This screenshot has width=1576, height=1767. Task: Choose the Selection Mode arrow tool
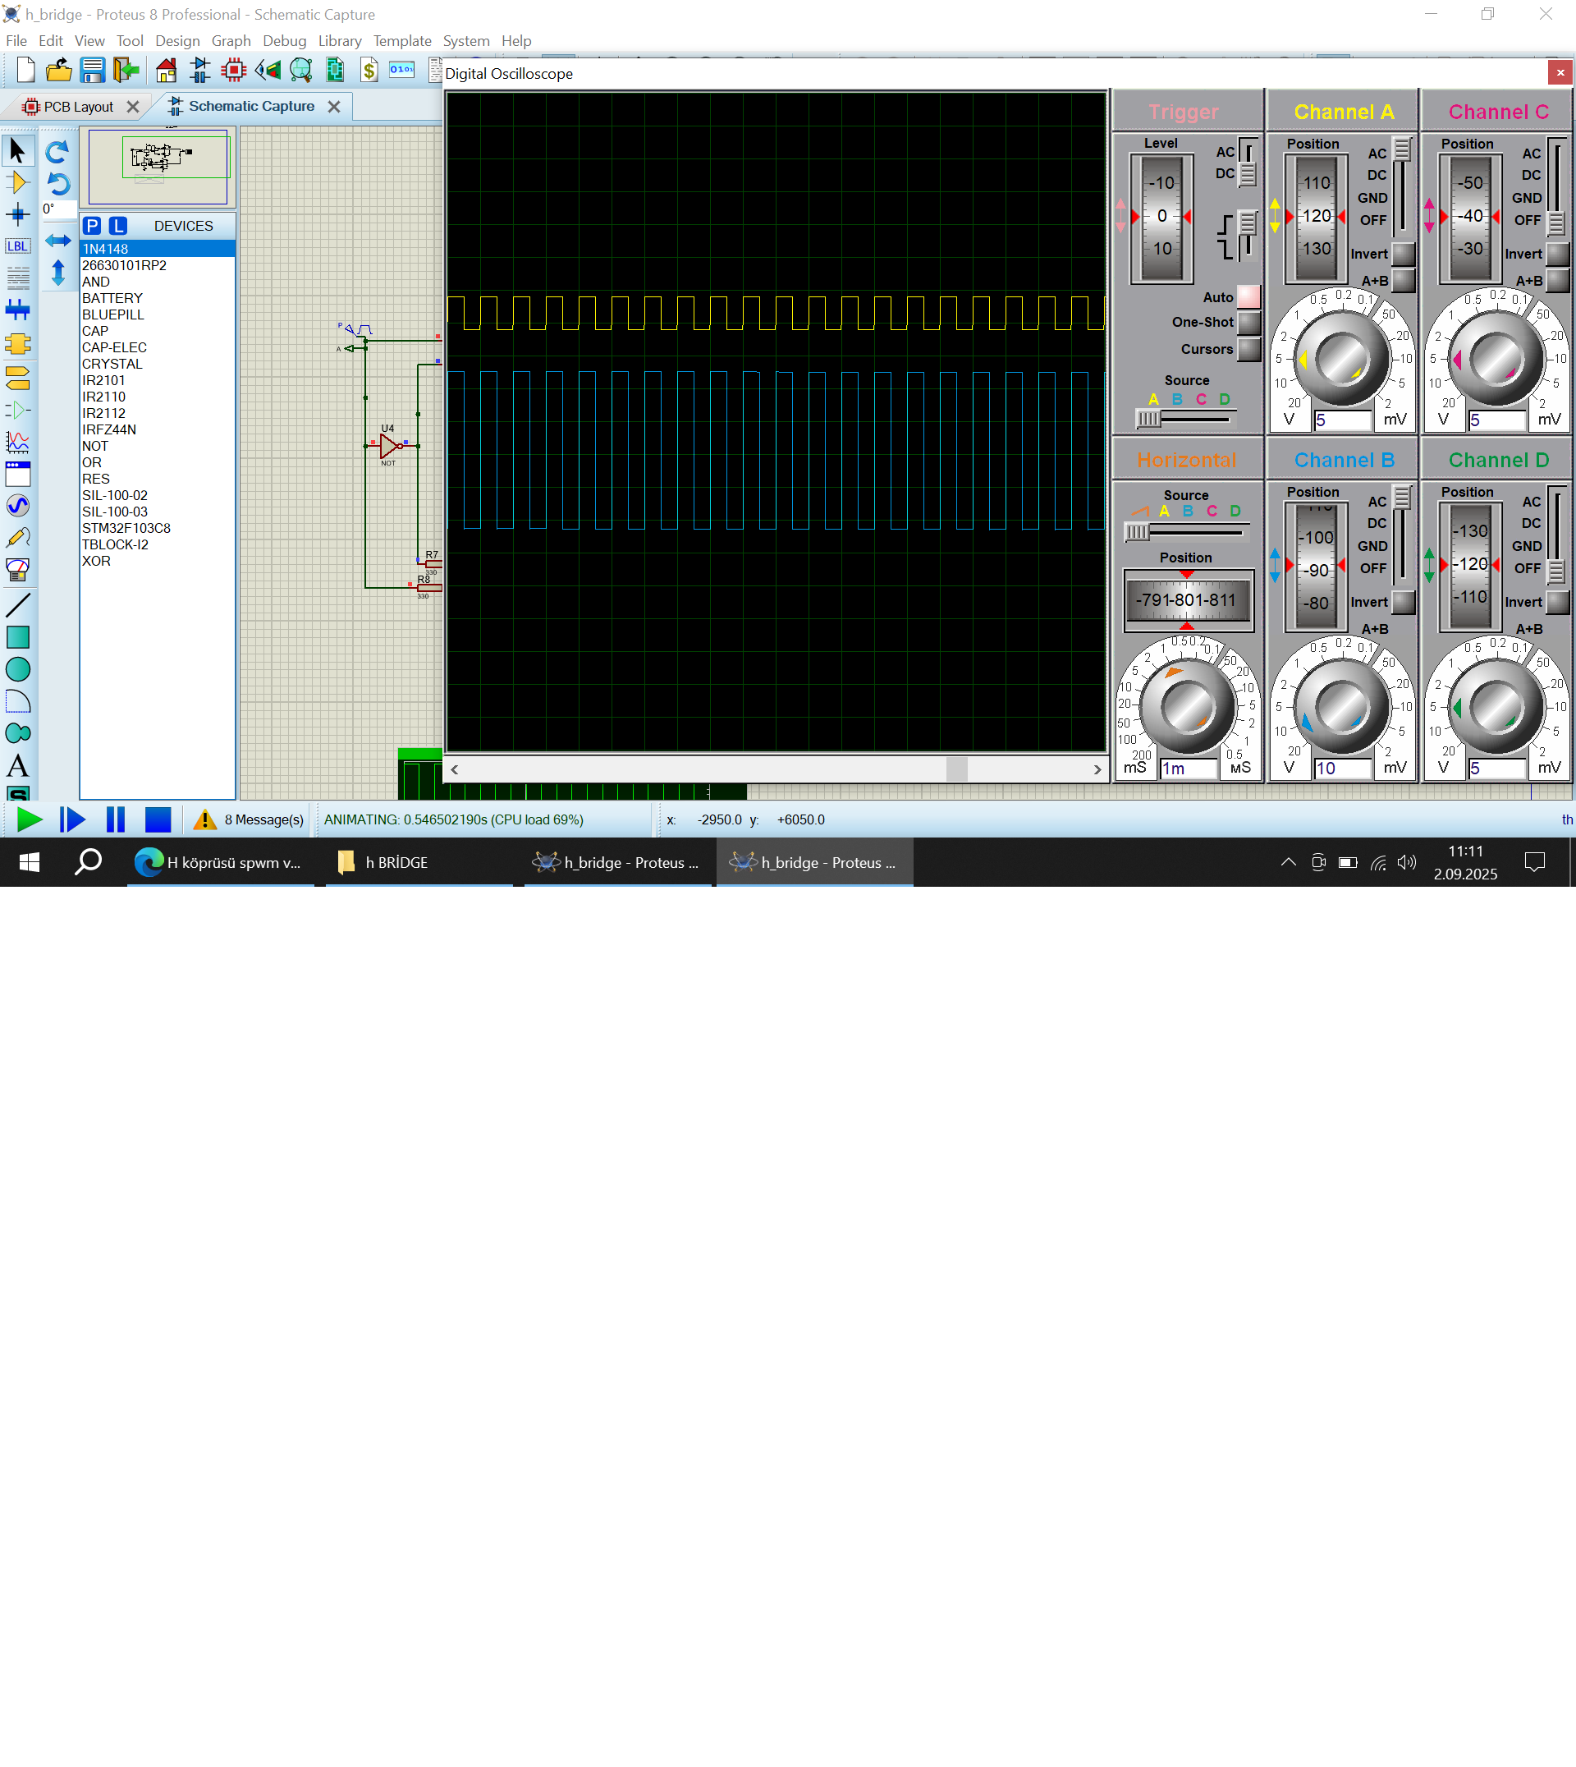pyautogui.click(x=17, y=151)
